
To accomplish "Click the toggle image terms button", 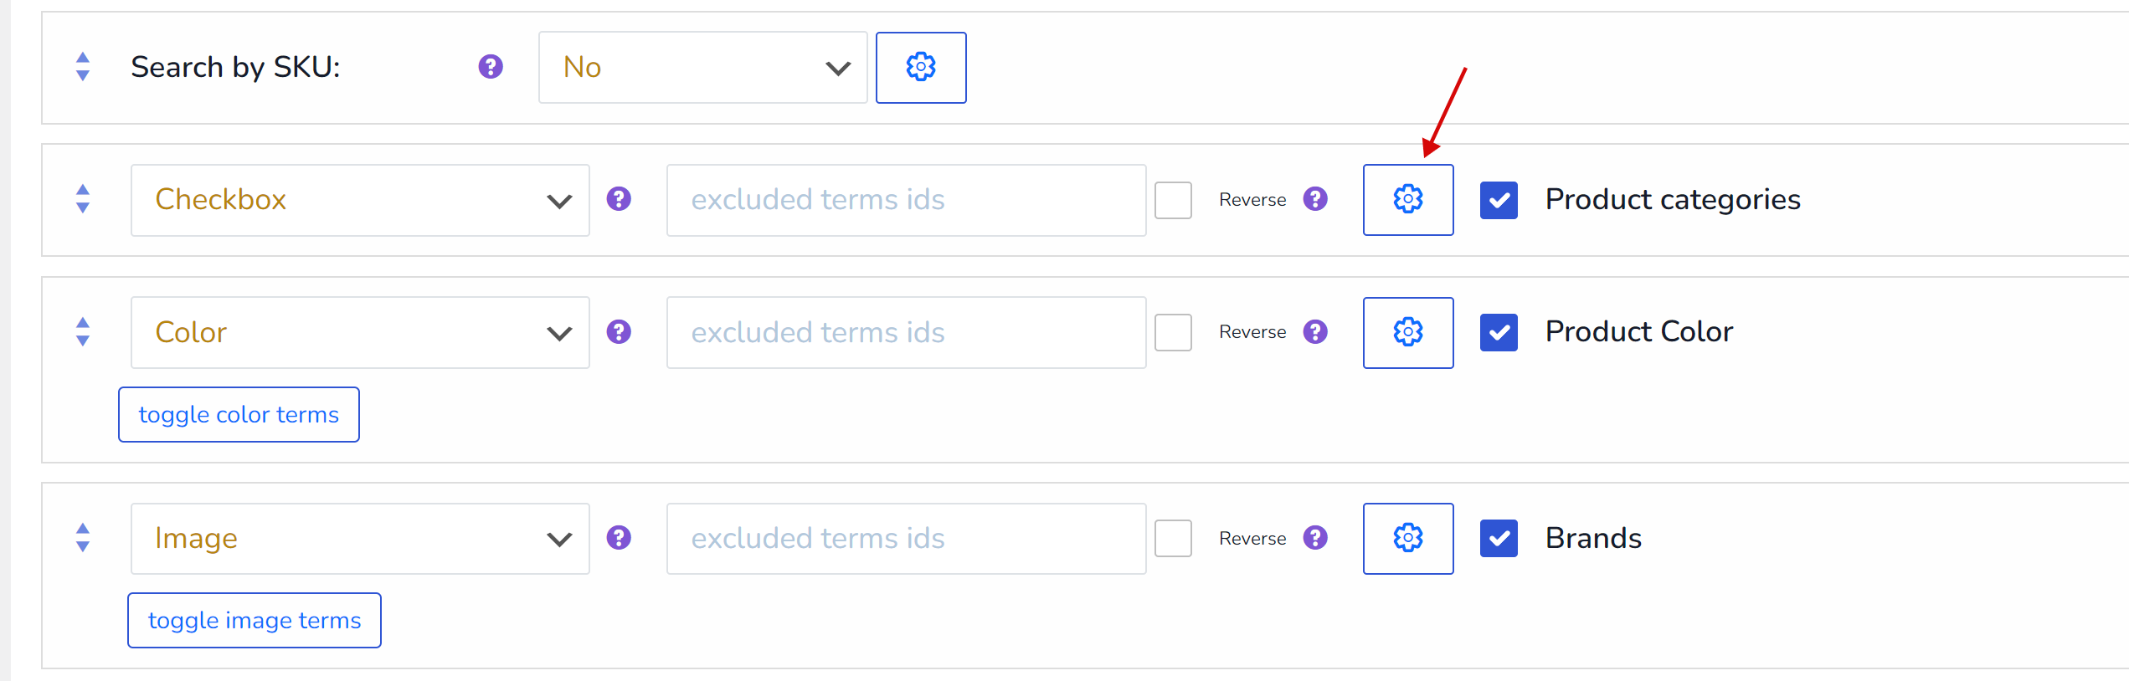I will pyautogui.click(x=255, y=621).
